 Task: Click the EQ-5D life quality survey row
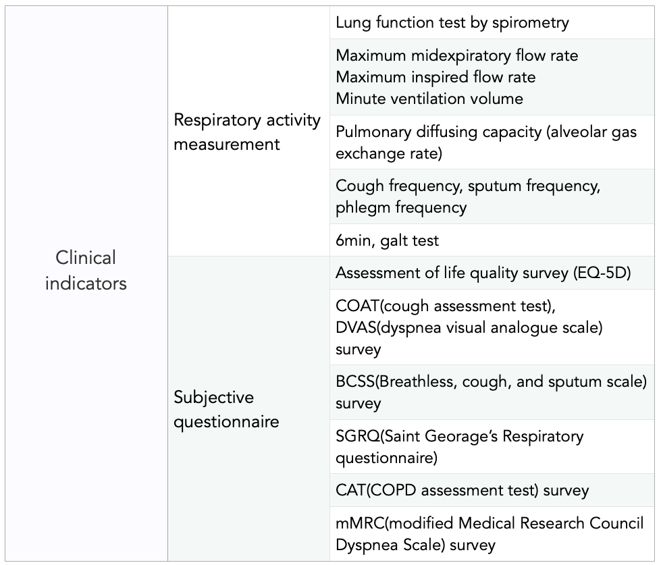483,273
